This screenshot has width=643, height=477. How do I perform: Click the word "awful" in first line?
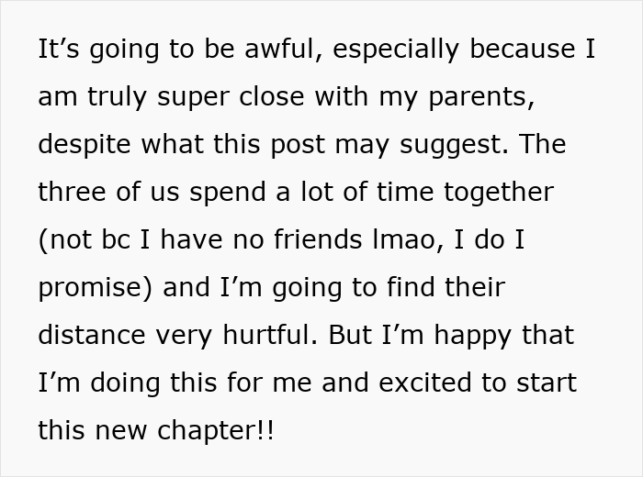[x=275, y=50]
